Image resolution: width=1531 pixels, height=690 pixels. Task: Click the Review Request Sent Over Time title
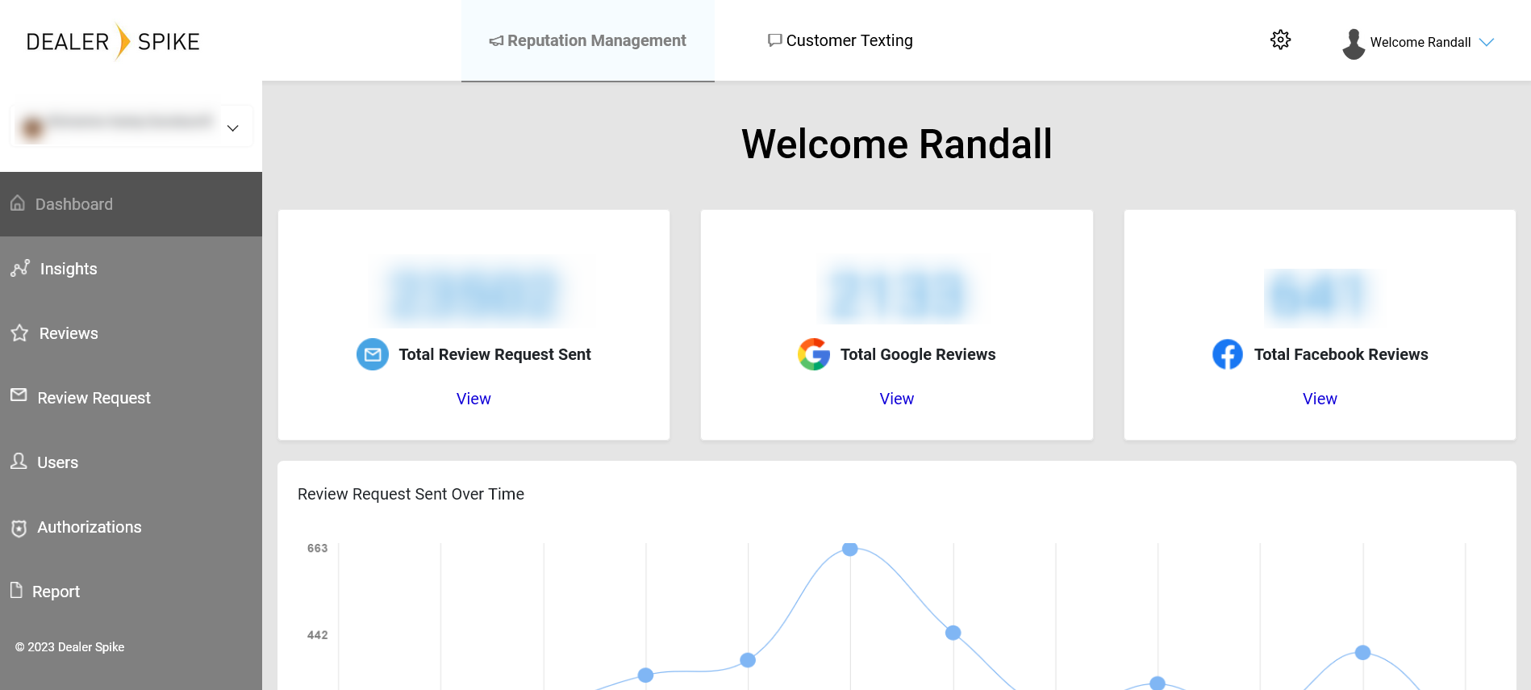pos(411,494)
